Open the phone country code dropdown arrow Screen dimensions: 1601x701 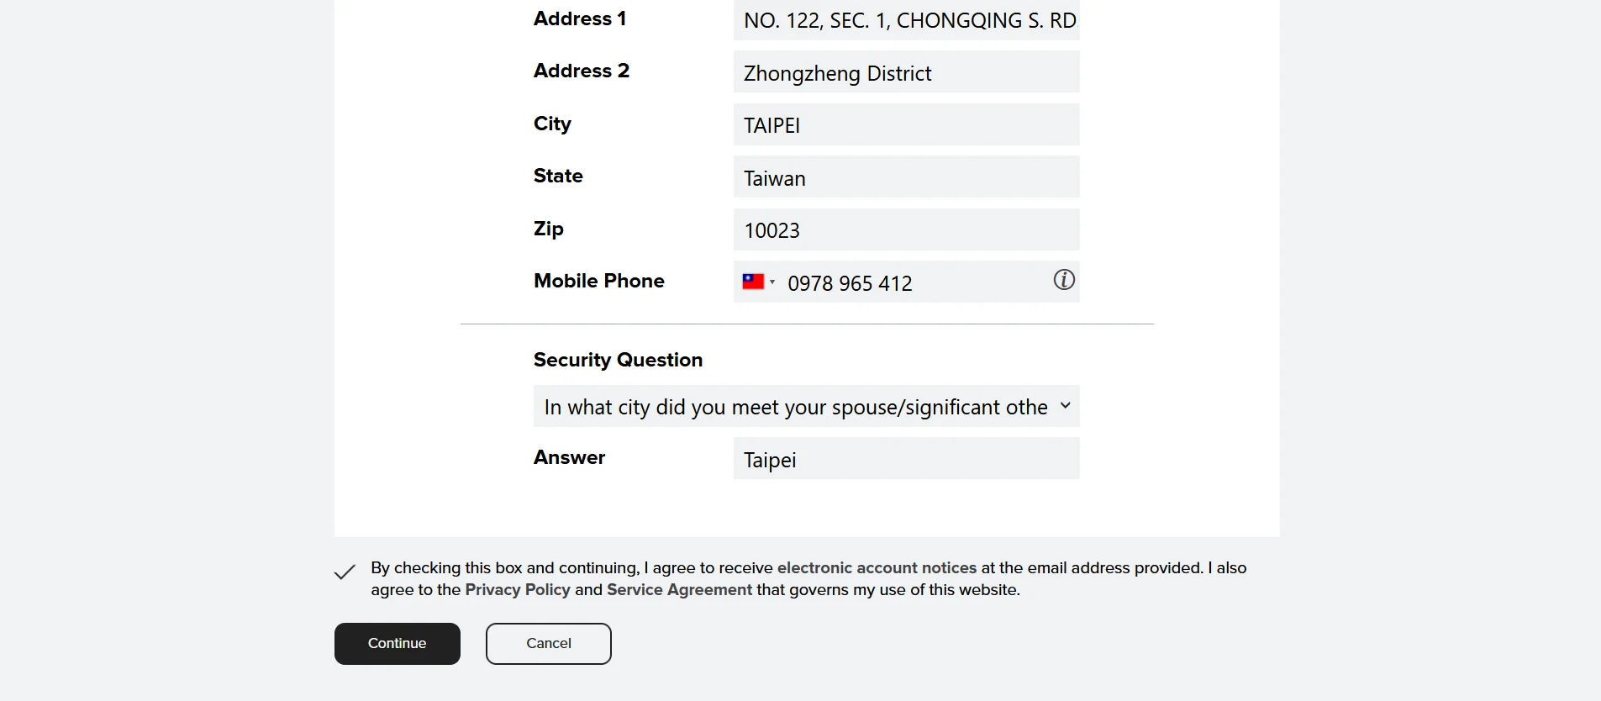(772, 282)
